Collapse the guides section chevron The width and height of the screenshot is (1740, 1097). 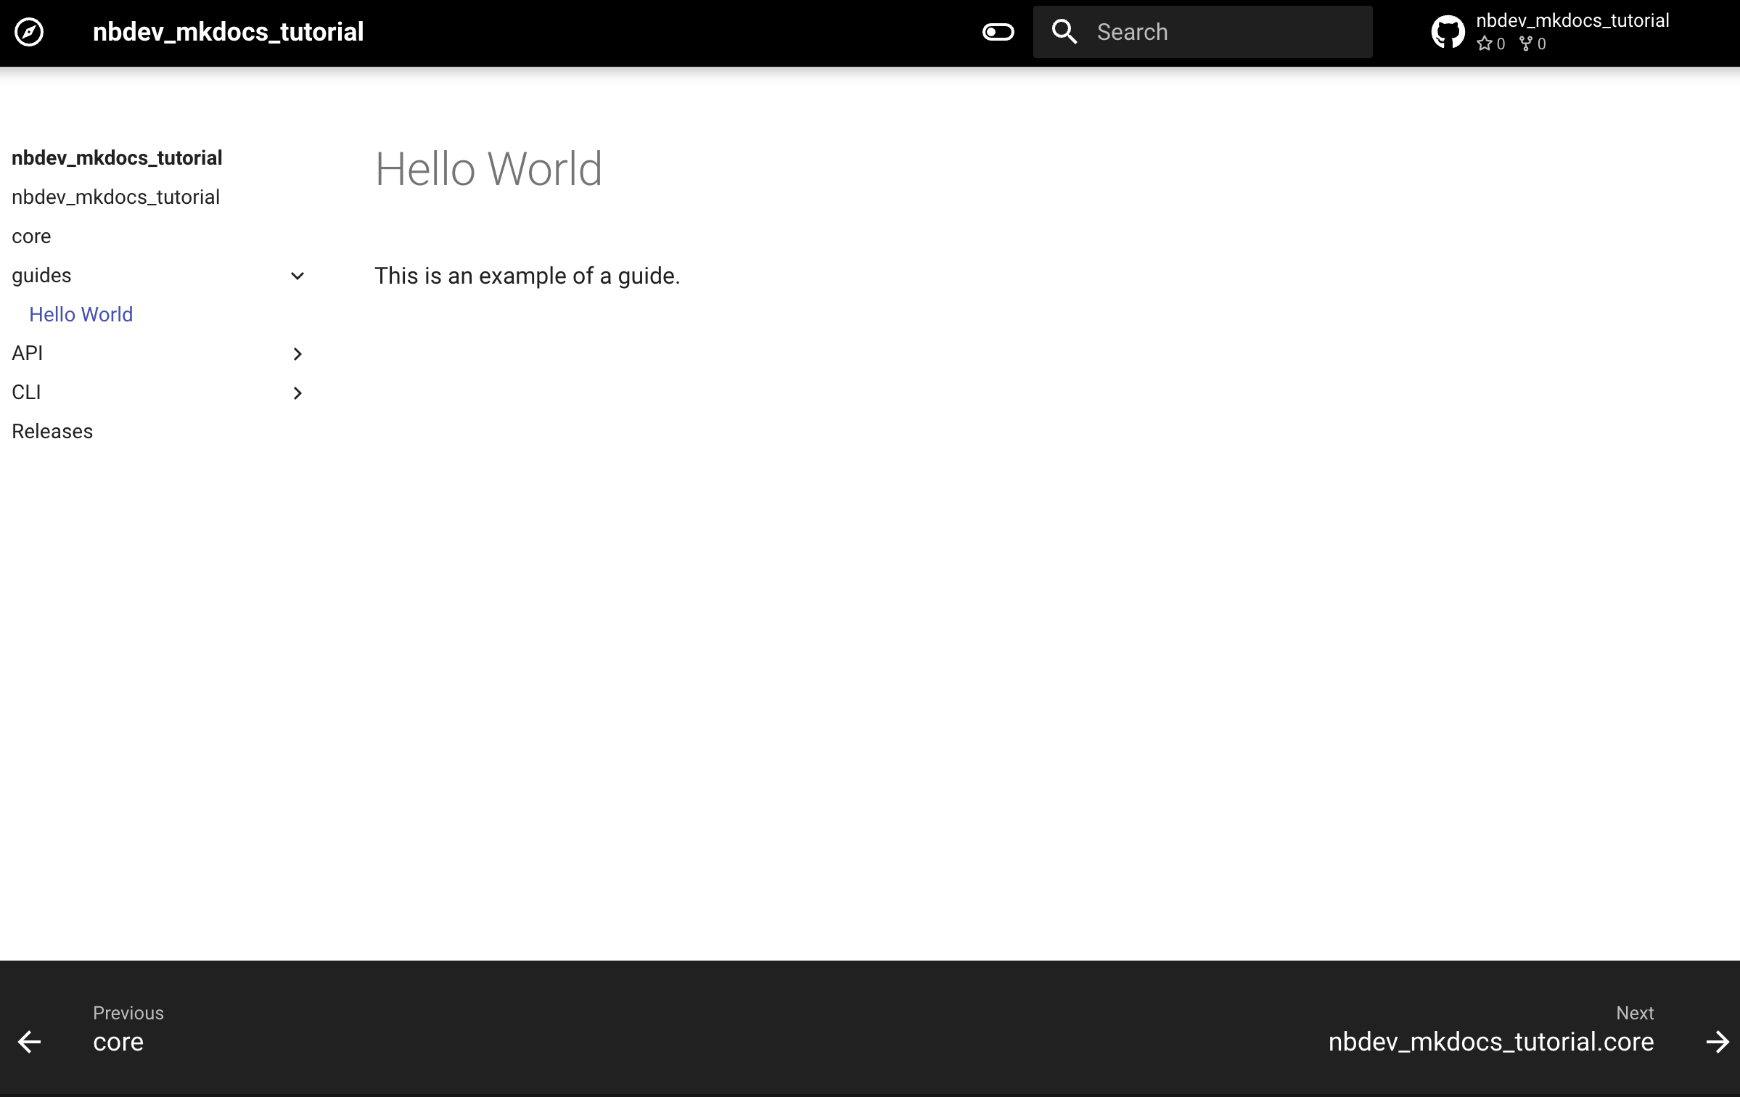coord(297,276)
